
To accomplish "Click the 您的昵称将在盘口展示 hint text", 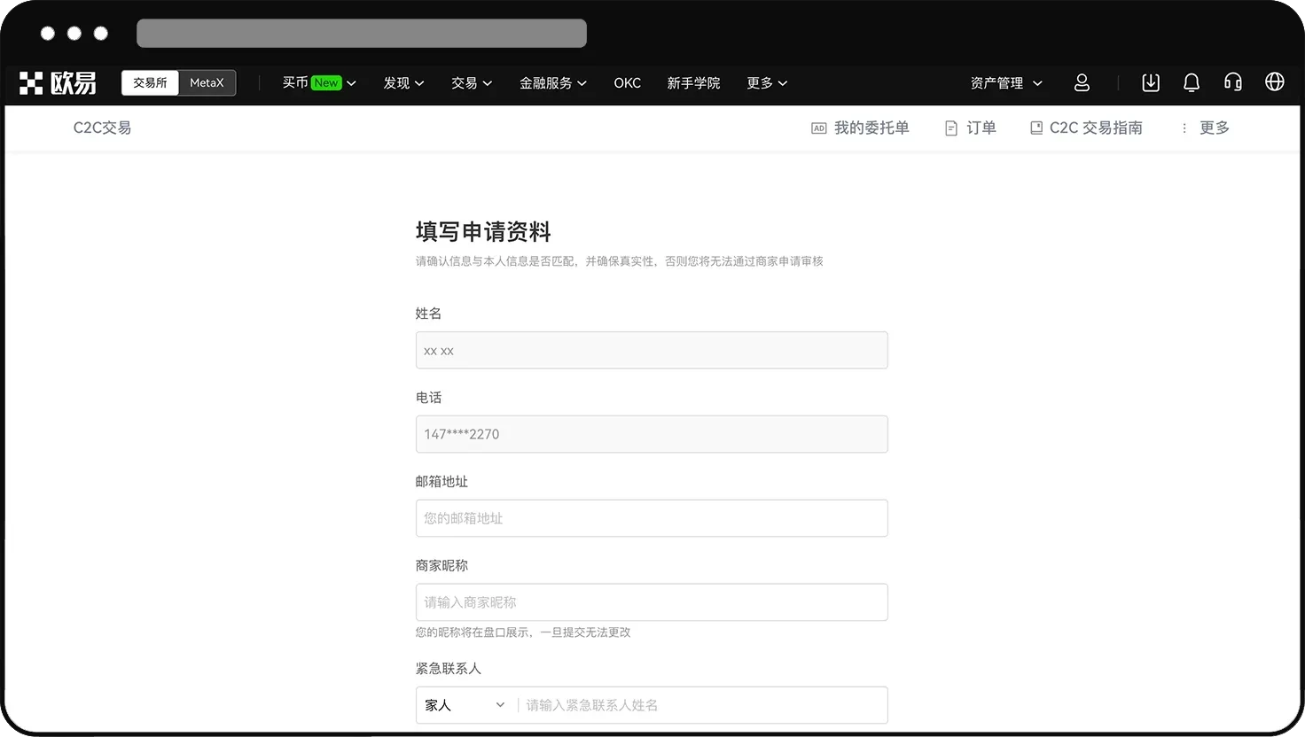I will point(523,632).
